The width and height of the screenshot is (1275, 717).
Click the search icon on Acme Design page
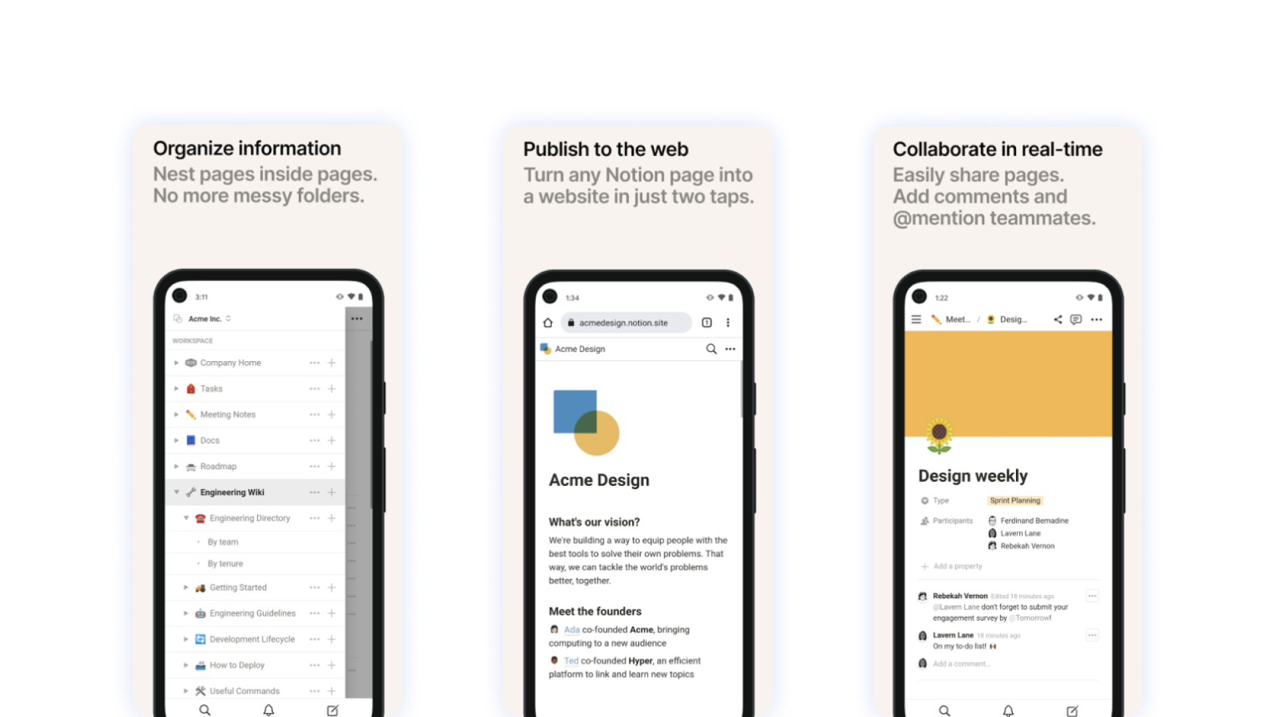711,349
